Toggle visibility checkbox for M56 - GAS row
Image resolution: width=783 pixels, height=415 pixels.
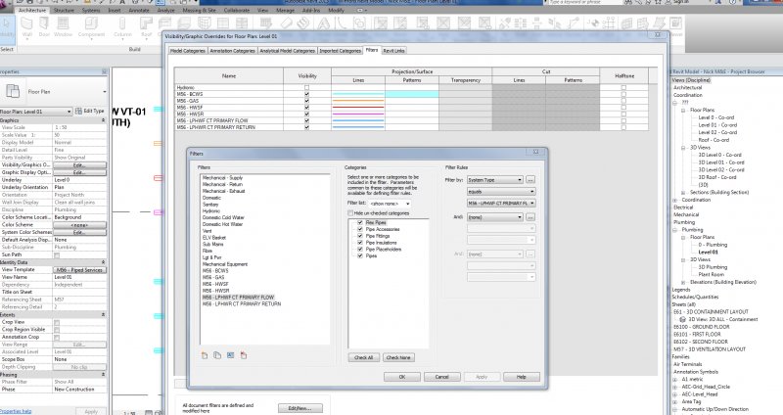[306, 101]
